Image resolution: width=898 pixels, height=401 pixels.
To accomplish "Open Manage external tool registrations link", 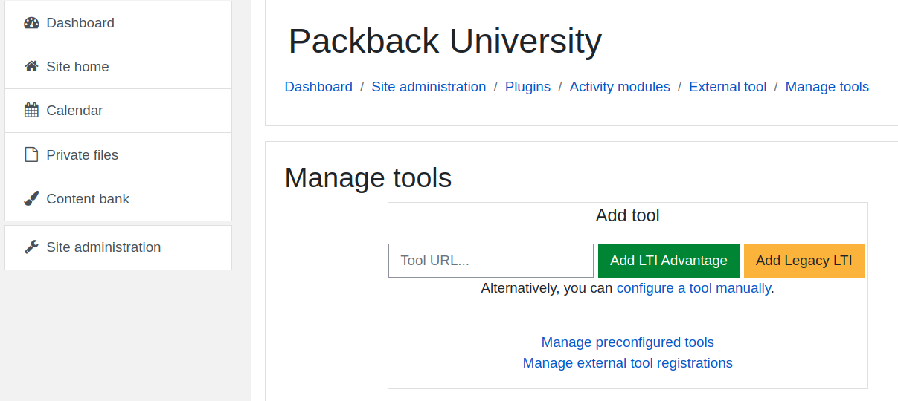I will 628,363.
